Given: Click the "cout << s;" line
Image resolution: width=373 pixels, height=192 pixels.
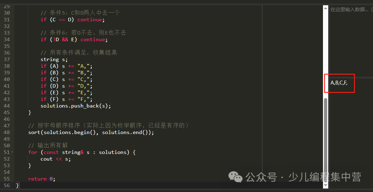Looking at the screenshot, I should 56,159.
